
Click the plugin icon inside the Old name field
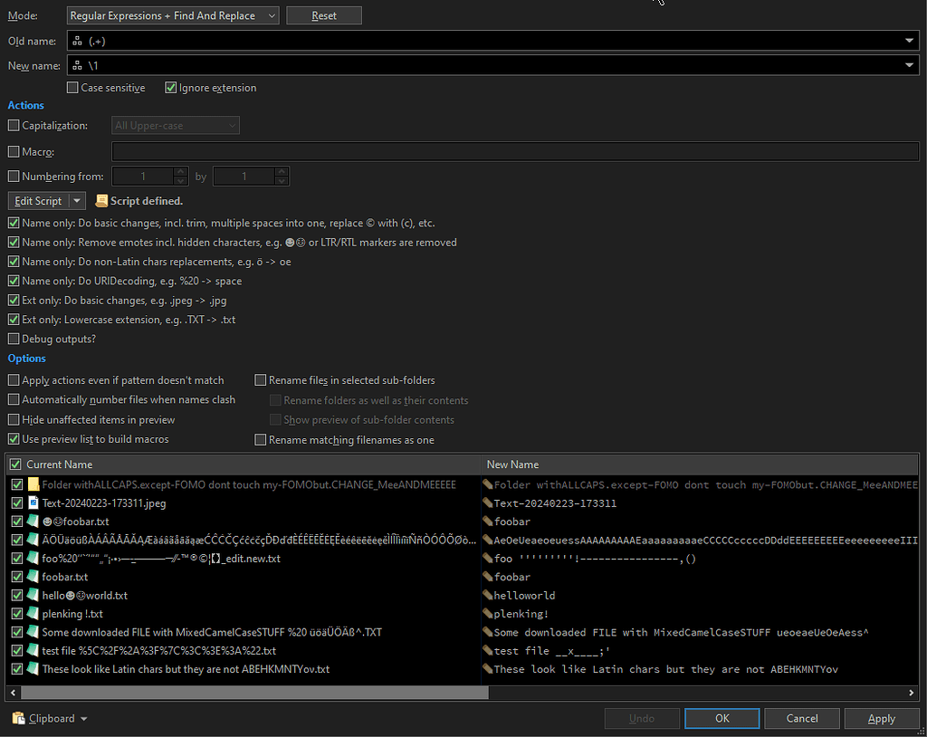coord(80,40)
